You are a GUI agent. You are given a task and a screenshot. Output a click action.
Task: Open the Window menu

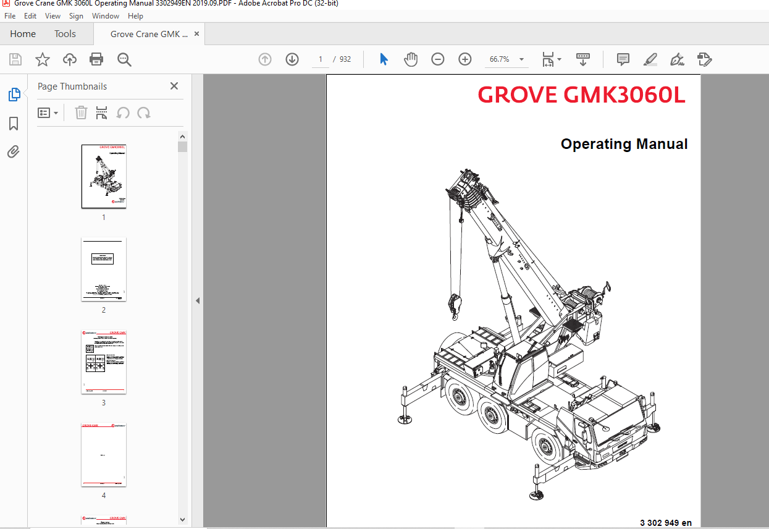click(106, 16)
